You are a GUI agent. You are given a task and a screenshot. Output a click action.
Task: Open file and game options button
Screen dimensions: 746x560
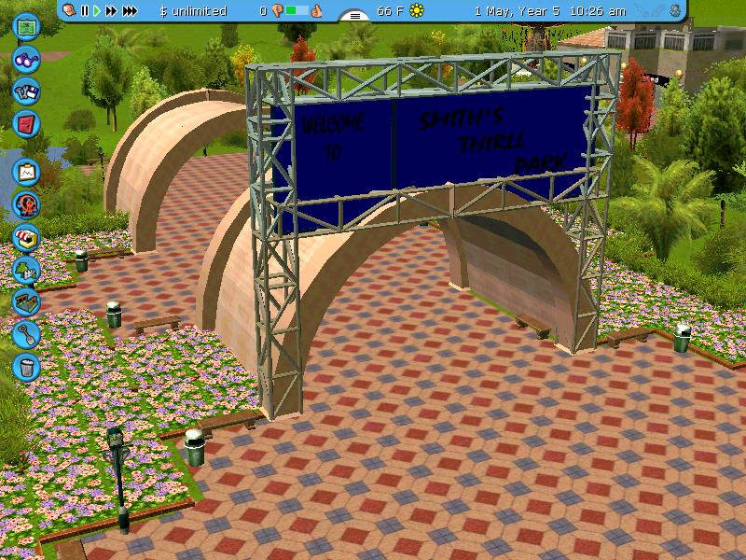(x=26, y=91)
